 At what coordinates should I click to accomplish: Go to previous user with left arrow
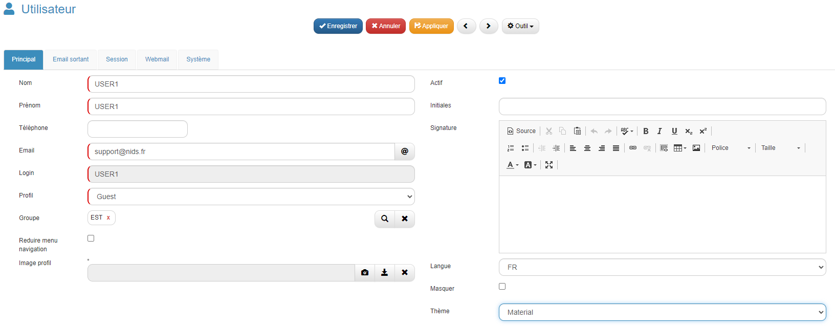[466, 26]
